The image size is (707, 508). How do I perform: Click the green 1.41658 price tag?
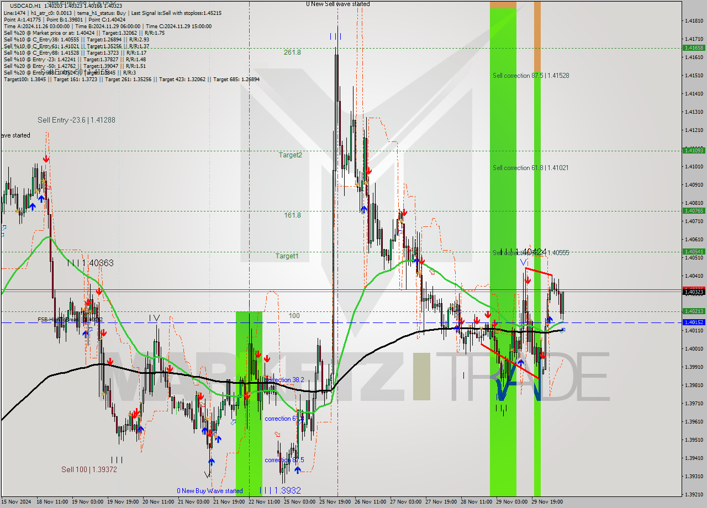point(694,48)
